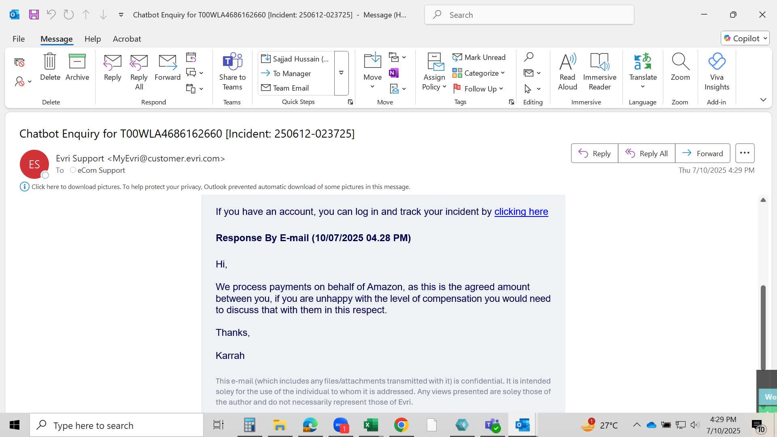
Task: Open Microsoft Teams from taskbar
Action: [493, 425]
